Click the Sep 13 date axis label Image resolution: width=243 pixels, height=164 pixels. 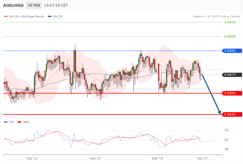(95, 158)
